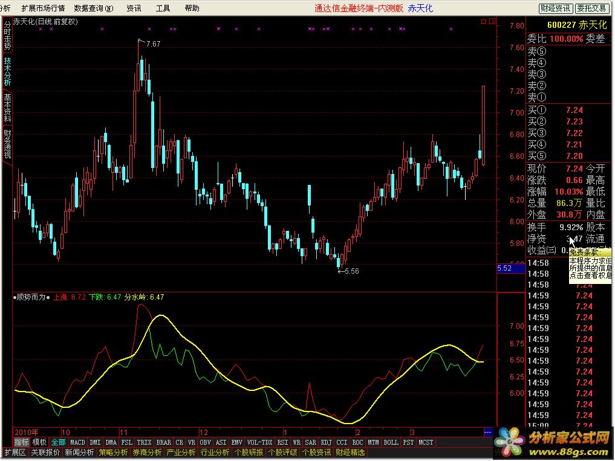The image size is (615, 461).
Task: Open the 扩展市场行情 menu
Action: [43, 8]
